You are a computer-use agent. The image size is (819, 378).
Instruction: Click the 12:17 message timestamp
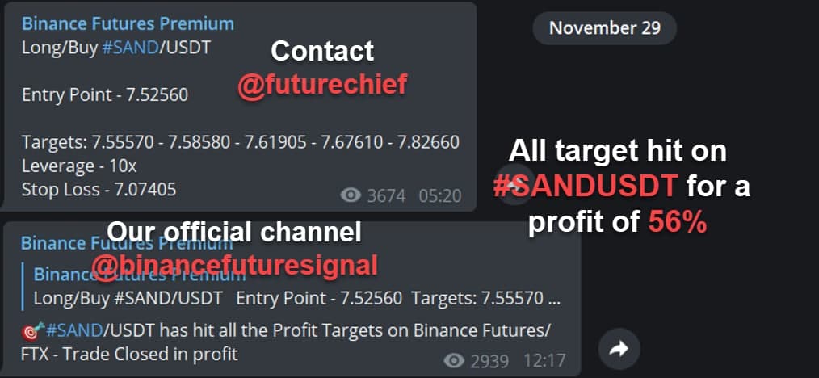click(544, 361)
